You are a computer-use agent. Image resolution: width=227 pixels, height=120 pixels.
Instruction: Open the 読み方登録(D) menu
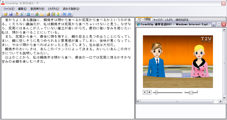71,9
